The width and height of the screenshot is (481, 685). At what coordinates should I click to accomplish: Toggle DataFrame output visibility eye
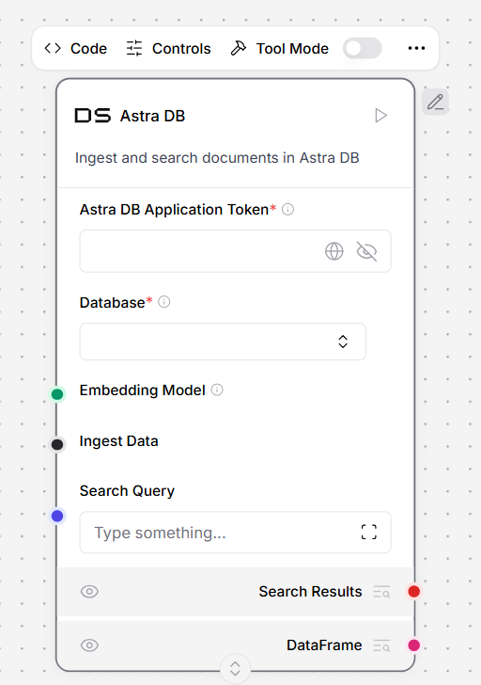pyautogui.click(x=89, y=645)
